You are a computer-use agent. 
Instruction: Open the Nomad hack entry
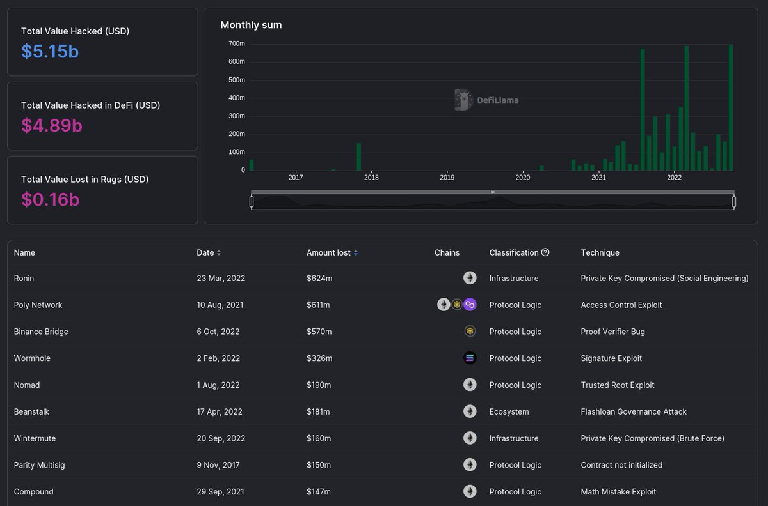click(27, 385)
